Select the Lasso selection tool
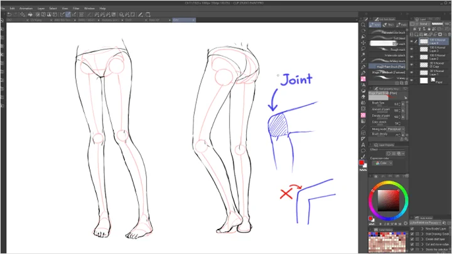This screenshot has width=452, height=254. (363, 49)
